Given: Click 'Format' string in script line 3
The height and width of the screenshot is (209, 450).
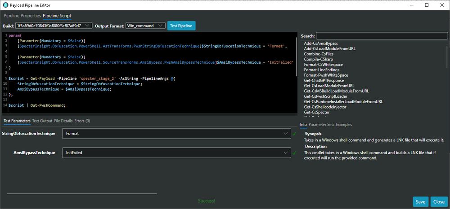Looking at the screenshot, I should pos(275,46).
